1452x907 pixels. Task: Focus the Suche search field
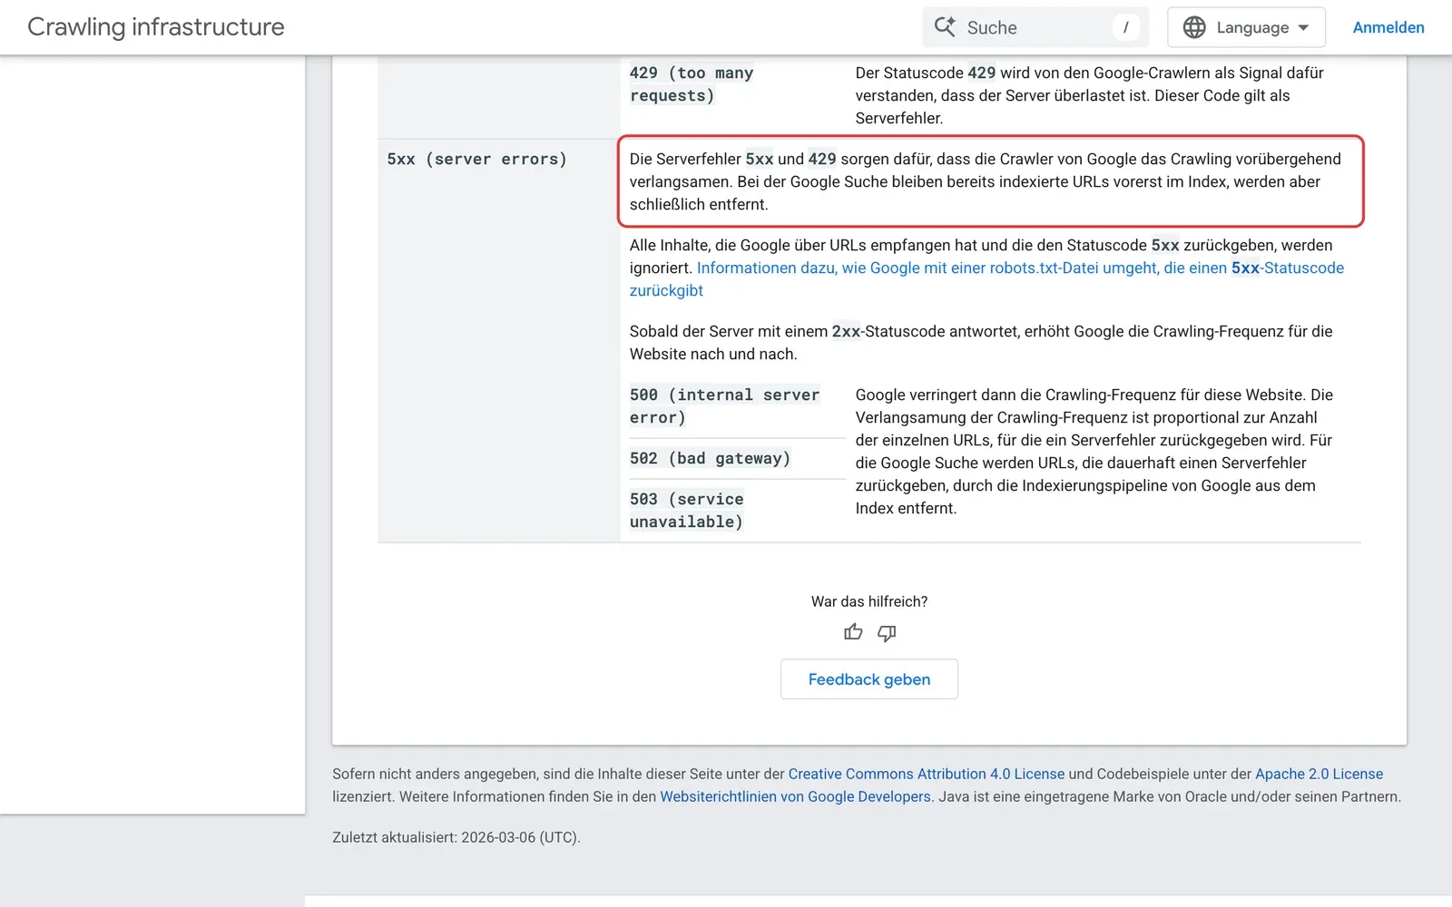tap(1035, 27)
